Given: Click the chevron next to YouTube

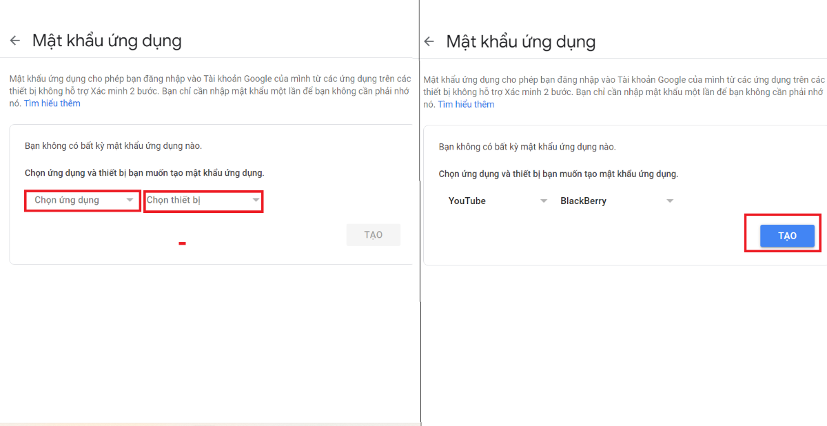Looking at the screenshot, I should (x=544, y=201).
